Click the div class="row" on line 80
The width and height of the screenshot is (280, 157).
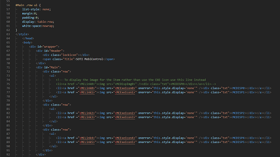(x=57, y=105)
